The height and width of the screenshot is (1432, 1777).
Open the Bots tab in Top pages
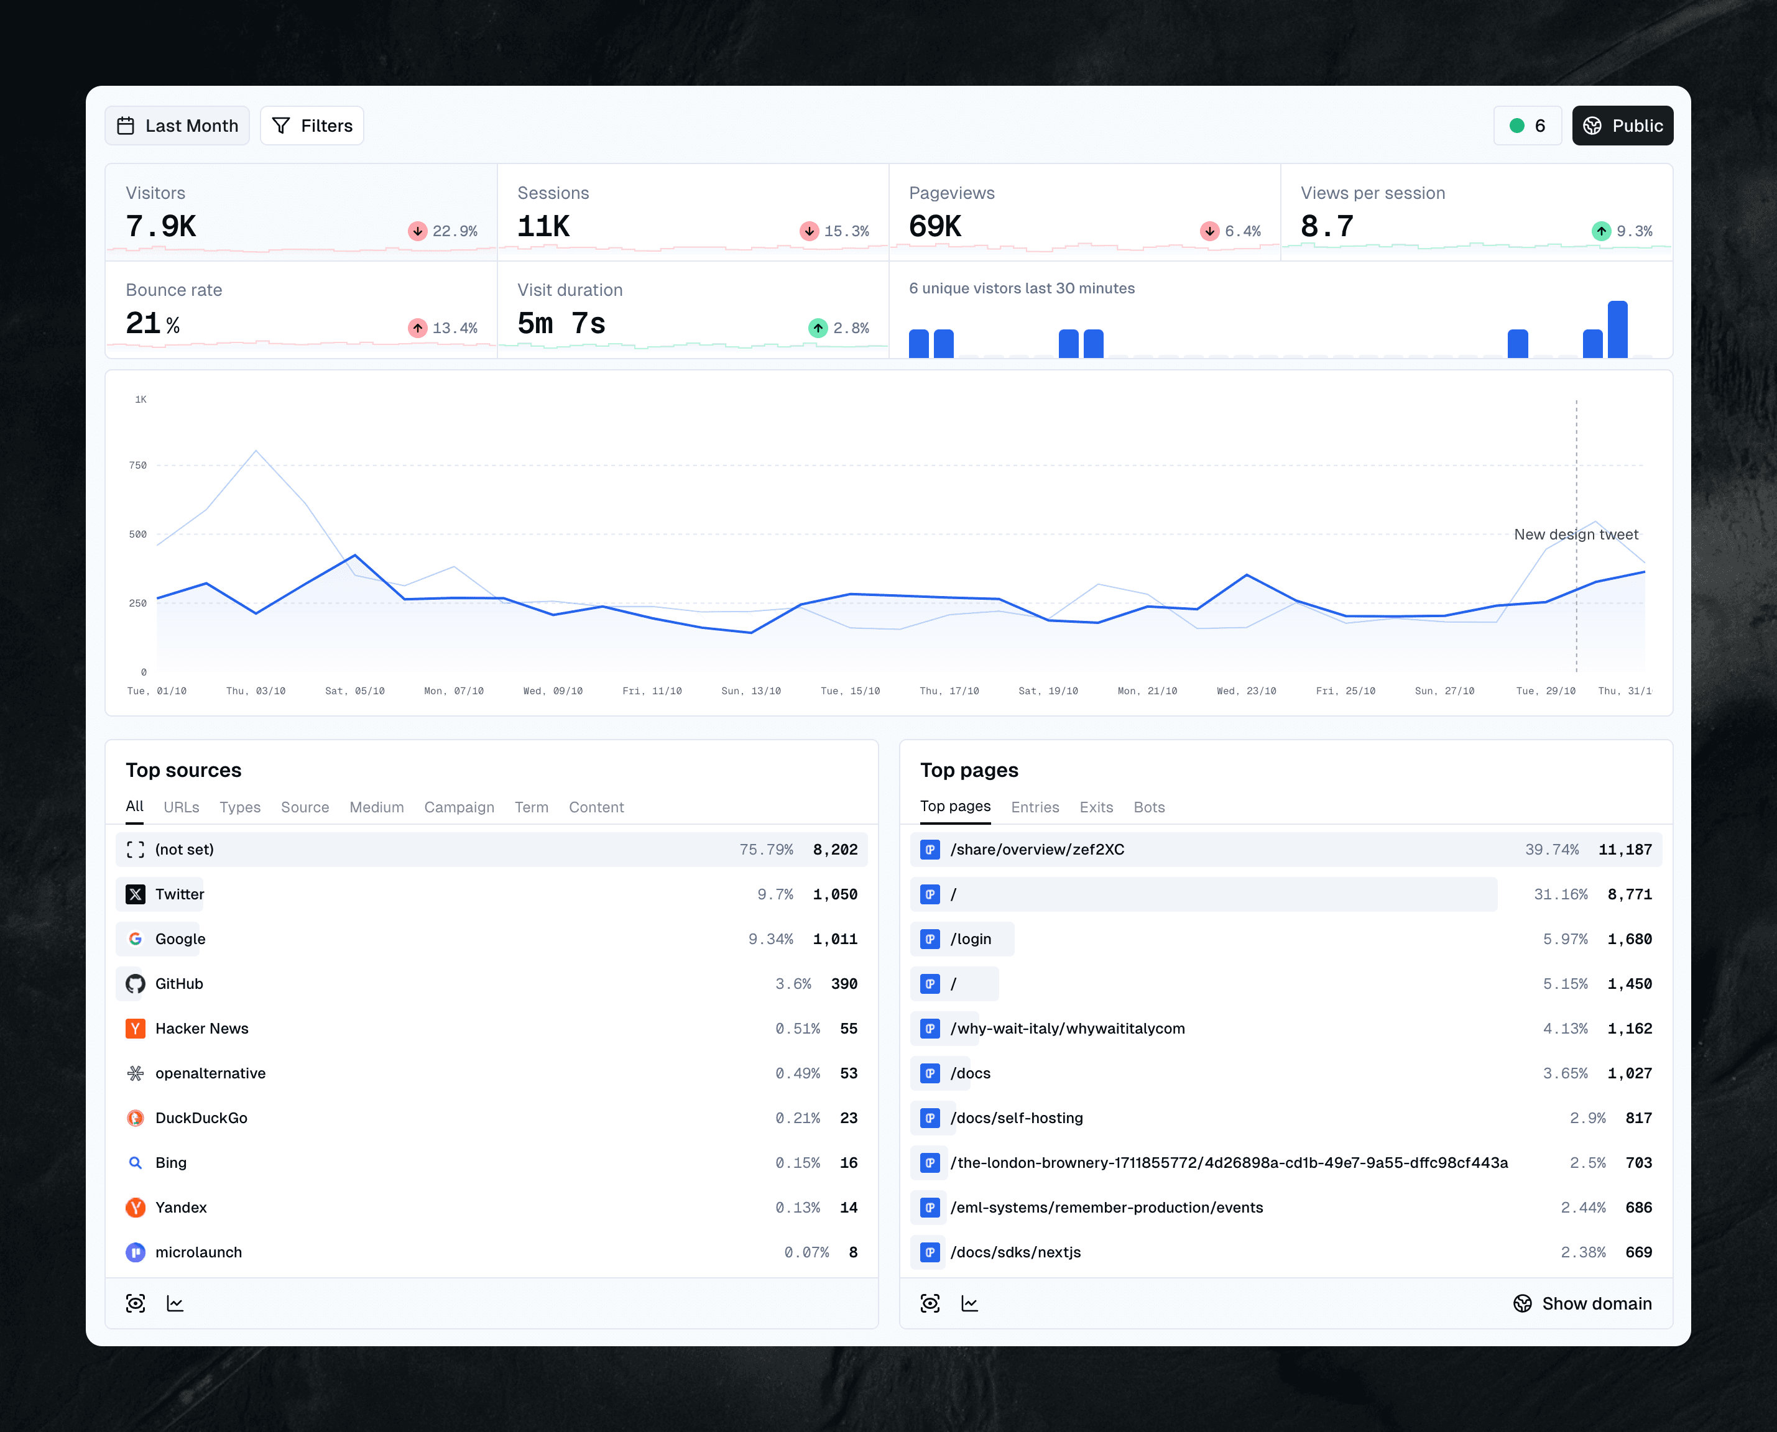coord(1148,807)
